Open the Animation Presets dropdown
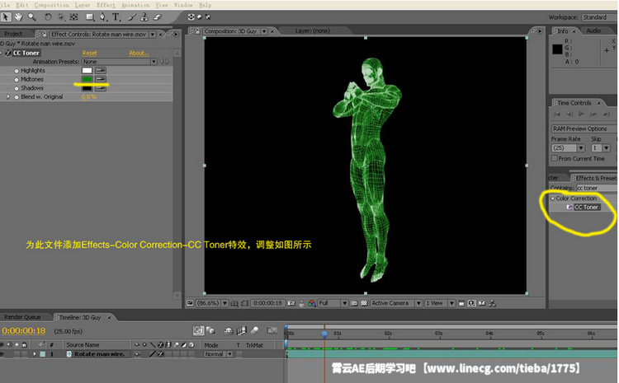 pyautogui.click(x=119, y=62)
